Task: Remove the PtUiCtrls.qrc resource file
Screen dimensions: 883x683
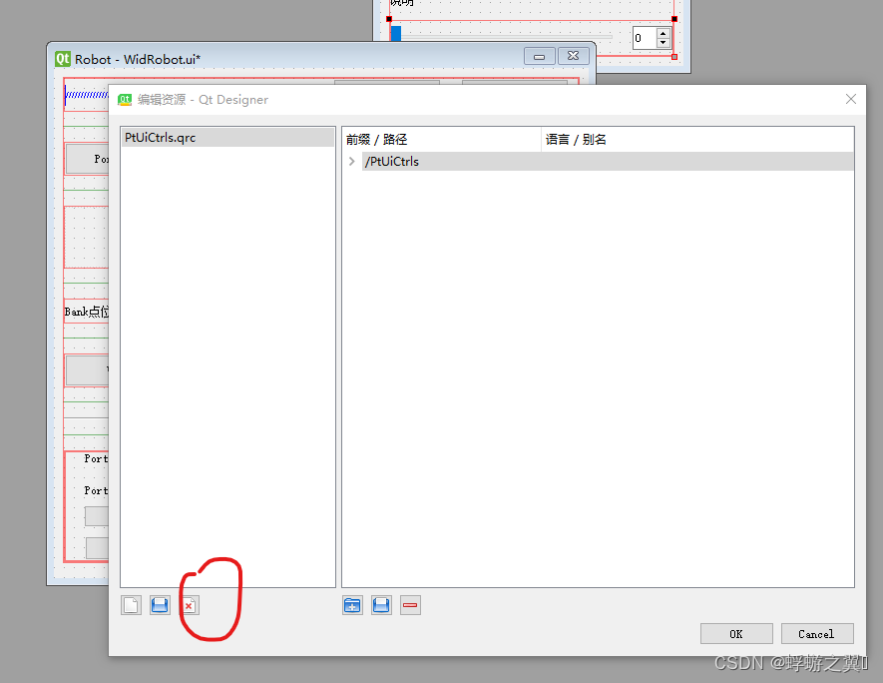Action: coord(188,604)
